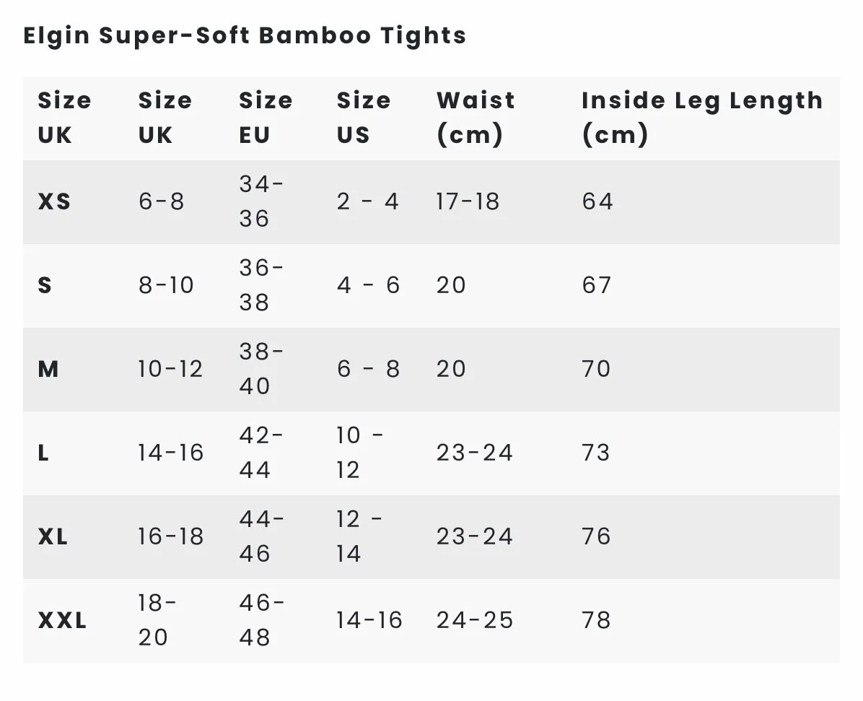
Task: Click the Elgin Super-Soft Bamboo Tights heading
Action: [x=245, y=35]
